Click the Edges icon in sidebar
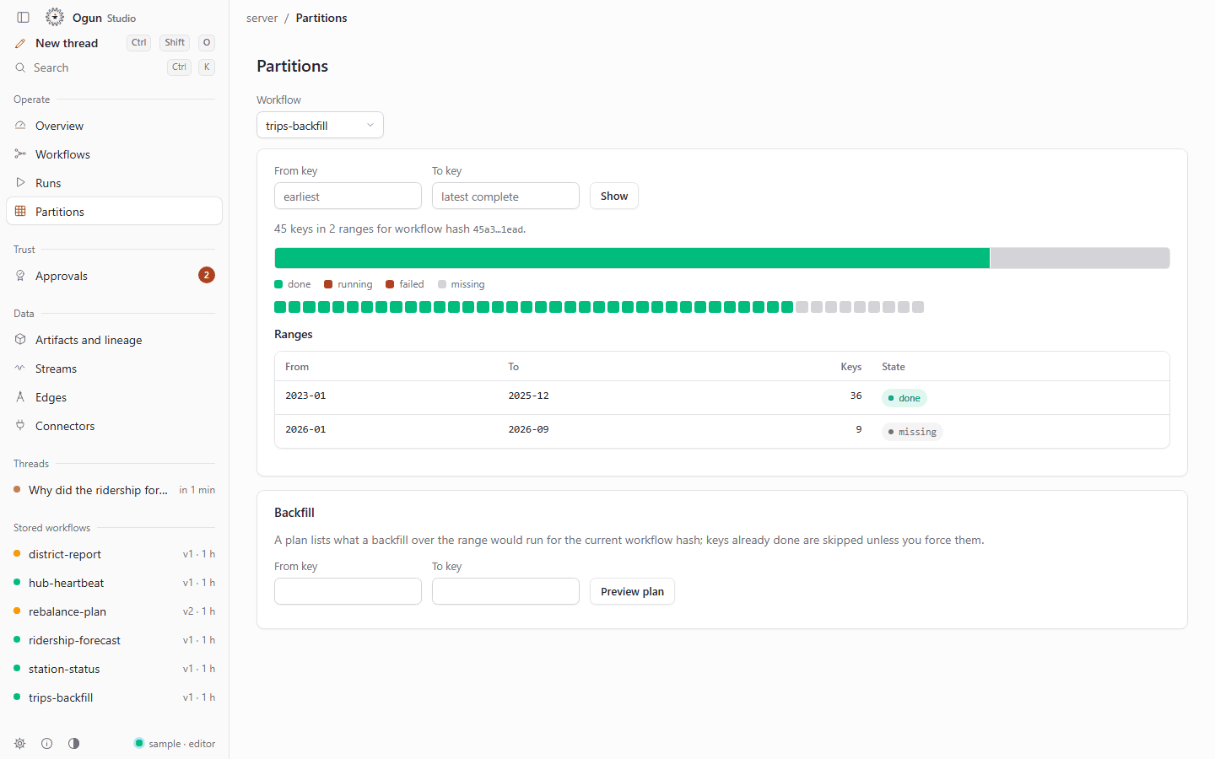 click(x=20, y=397)
